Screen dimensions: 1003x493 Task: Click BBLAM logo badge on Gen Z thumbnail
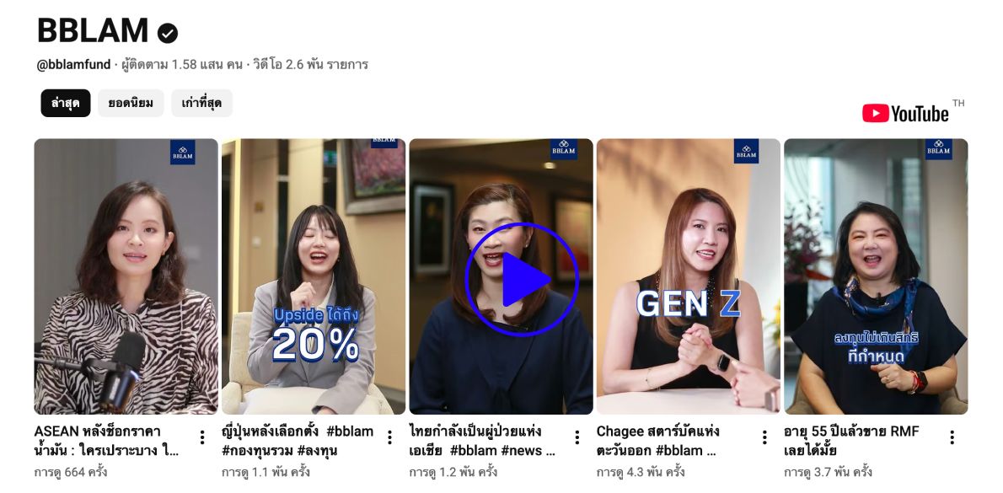(x=746, y=151)
